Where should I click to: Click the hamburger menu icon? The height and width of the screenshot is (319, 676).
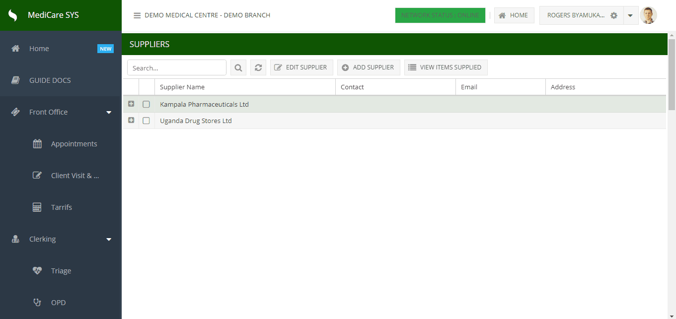click(137, 15)
